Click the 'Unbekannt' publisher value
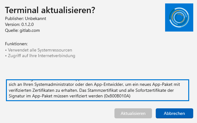Screen dimensions: 197x123 coord(36,18)
